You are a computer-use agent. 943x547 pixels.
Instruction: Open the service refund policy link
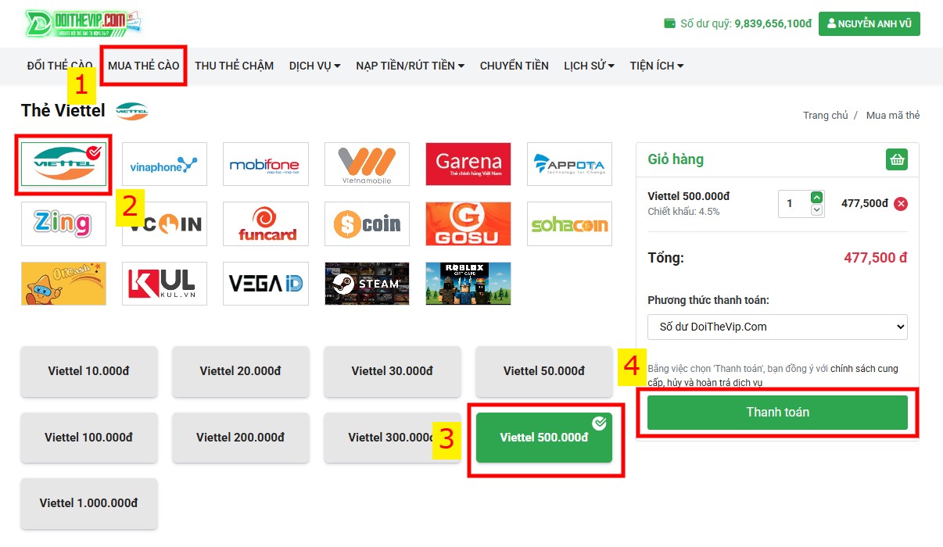(x=773, y=375)
